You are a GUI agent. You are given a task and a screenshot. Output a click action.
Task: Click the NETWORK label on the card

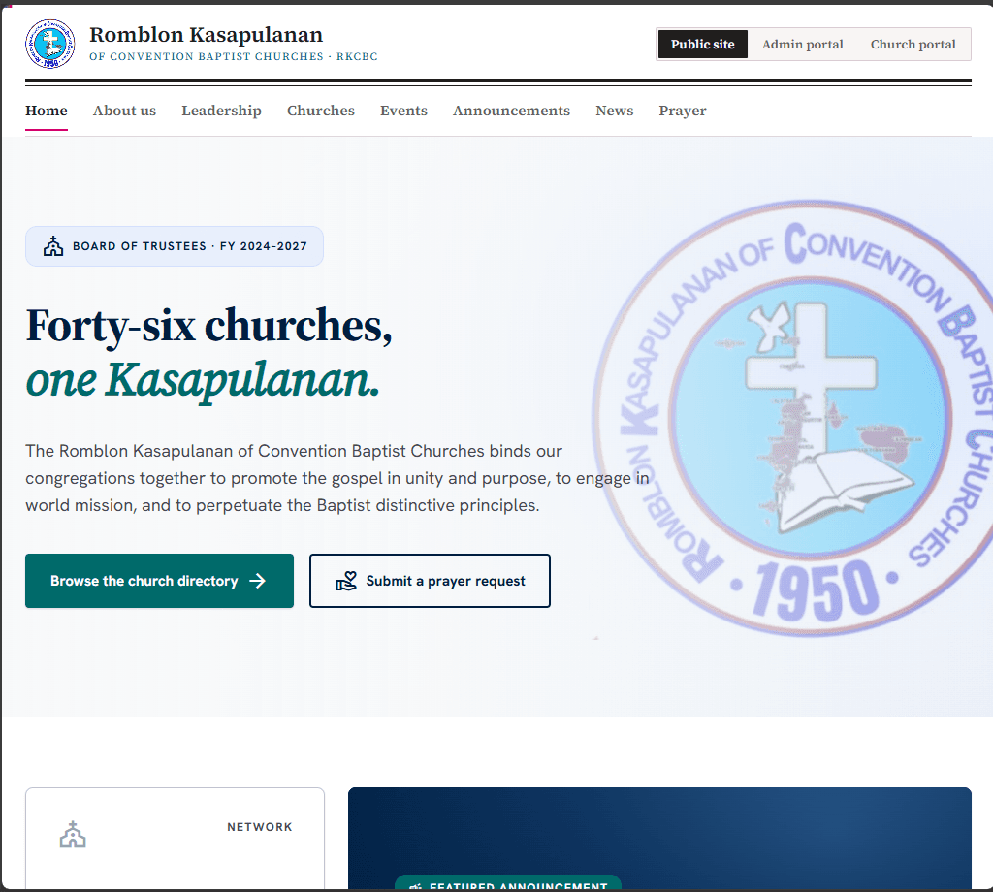260,827
